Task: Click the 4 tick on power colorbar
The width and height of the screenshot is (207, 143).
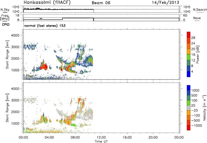Action: click(x=192, y=71)
